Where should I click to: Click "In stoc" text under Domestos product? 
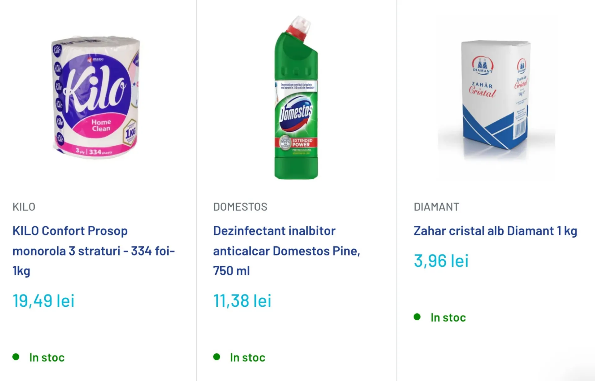coord(247,357)
